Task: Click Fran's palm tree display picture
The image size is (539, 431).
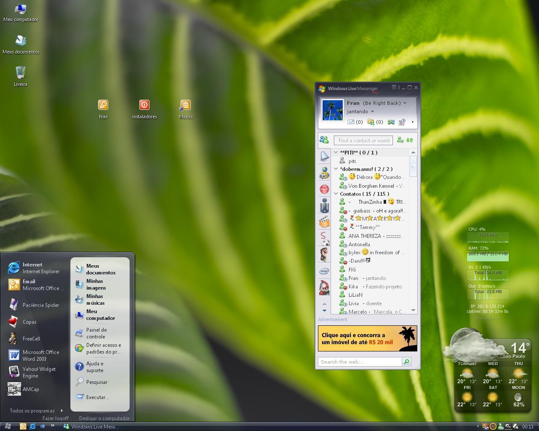Action: (333, 110)
